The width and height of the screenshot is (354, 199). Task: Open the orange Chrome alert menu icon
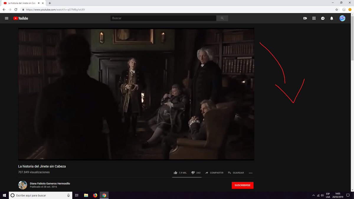tap(350, 9)
